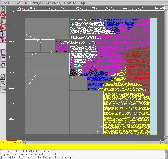Image resolution: width=168 pixels, height=159 pixels.
Task: Click the crossed-out wire pointer tool
Action: pyautogui.click(x=3, y=40)
